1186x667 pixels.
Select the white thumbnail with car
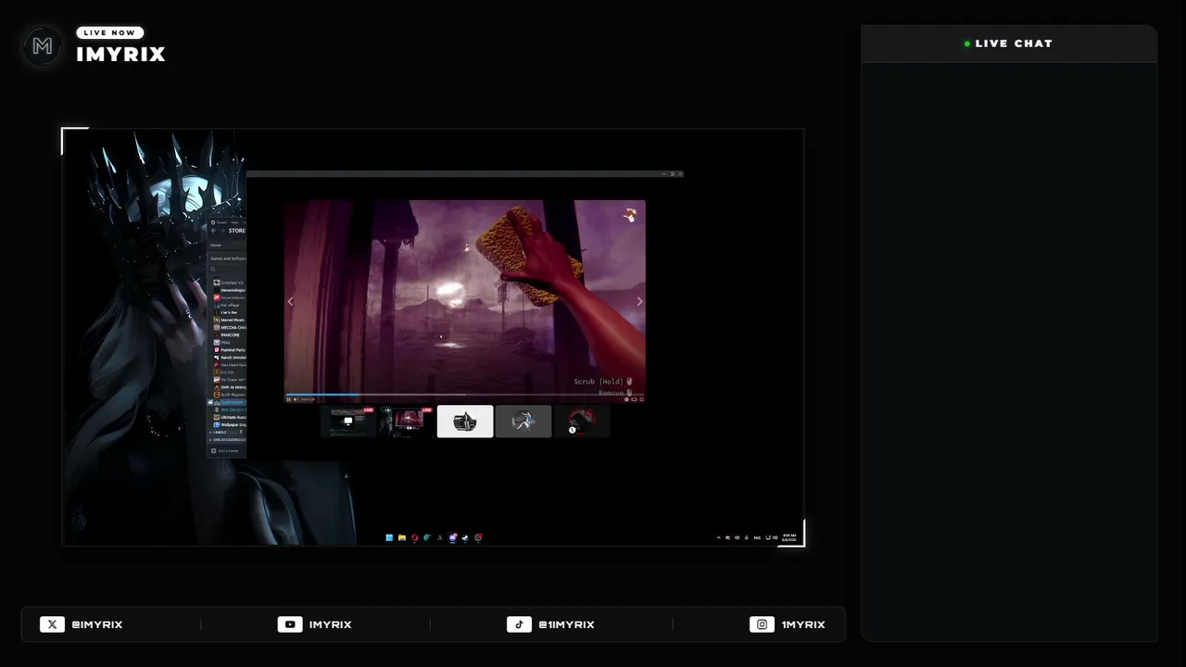coord(465,422)
